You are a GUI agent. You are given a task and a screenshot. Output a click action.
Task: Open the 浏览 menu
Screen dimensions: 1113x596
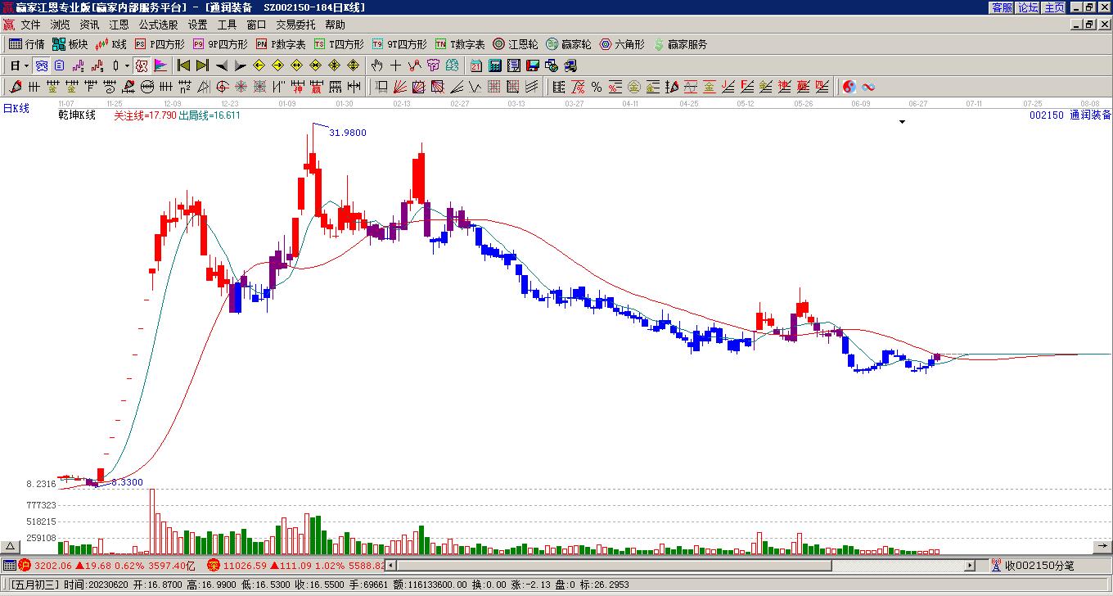[x=61, y=25]
